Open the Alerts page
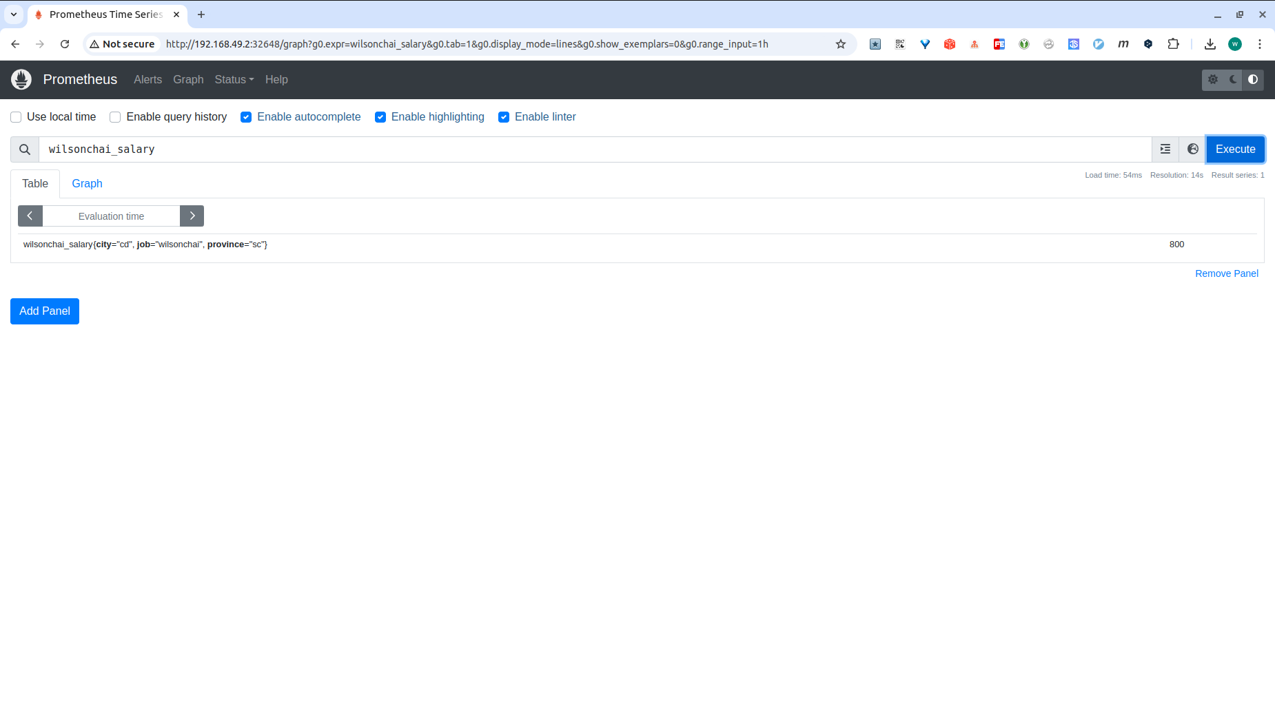This screenshot has height=726, width=1275. point(148,80)
